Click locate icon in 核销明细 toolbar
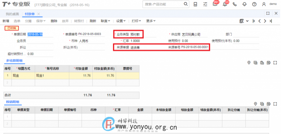281x134 pixels. tap(256, 104)
